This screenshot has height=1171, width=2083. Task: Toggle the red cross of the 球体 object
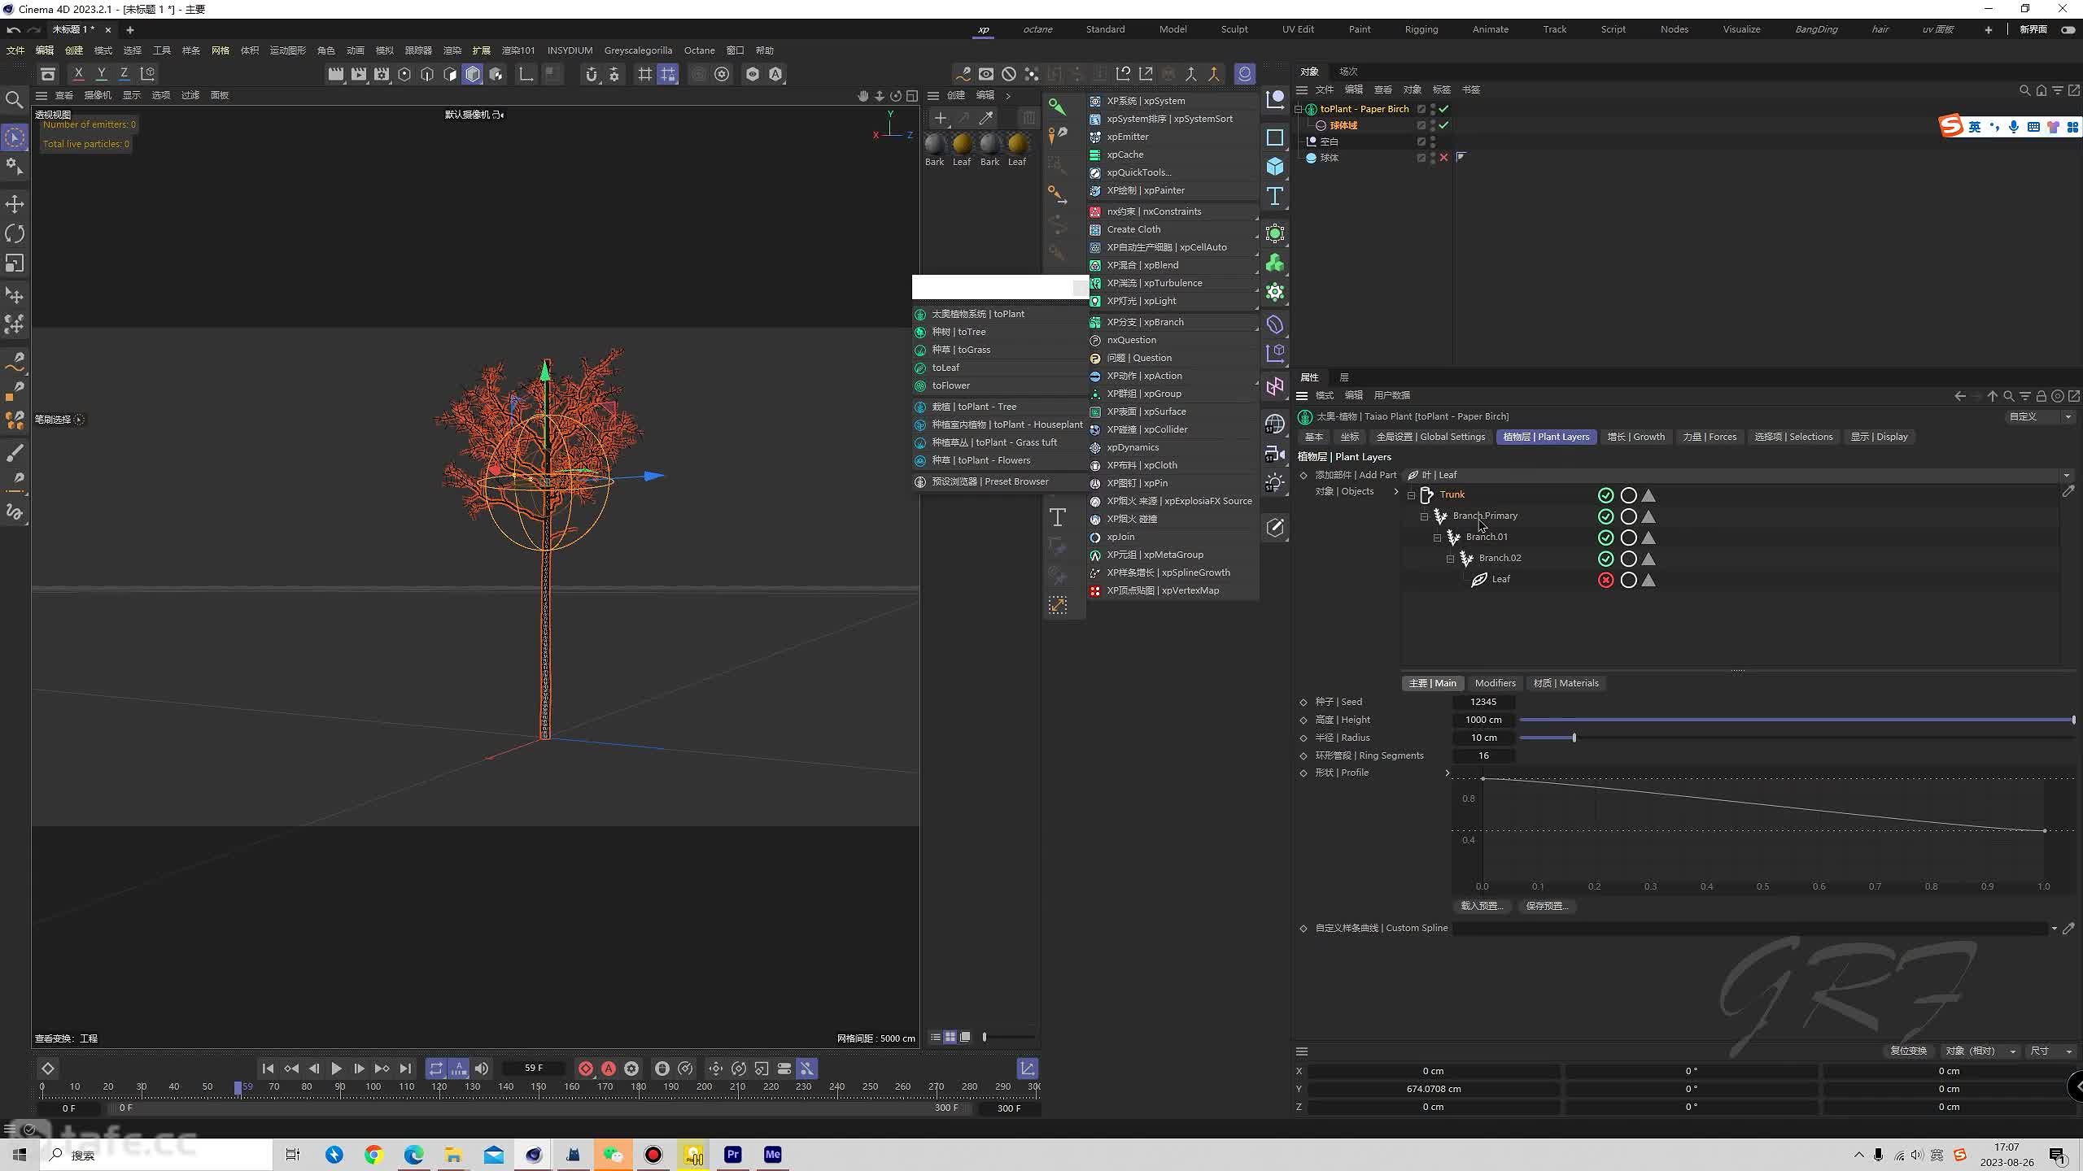(x=1443, y=158)
